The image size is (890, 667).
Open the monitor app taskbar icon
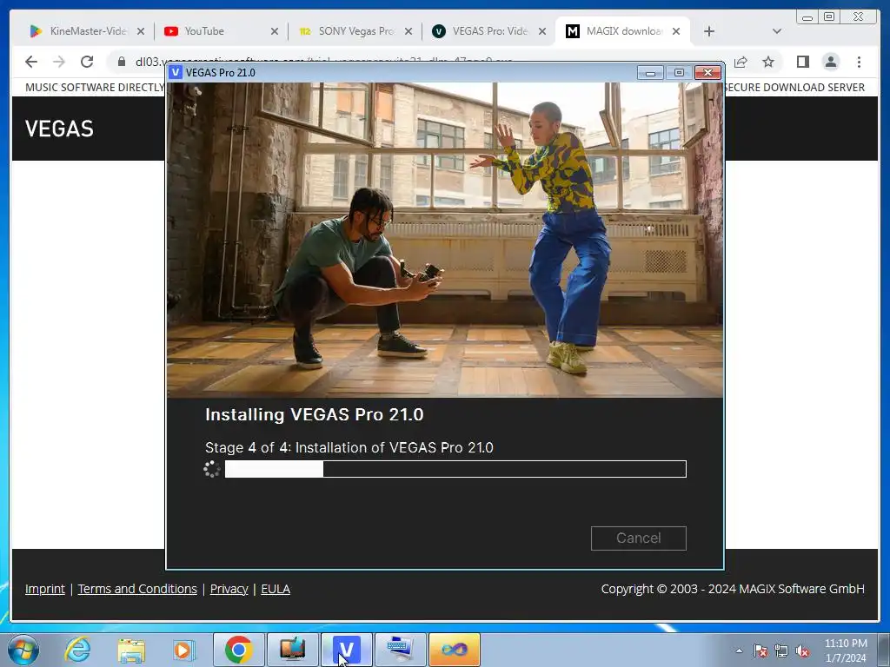(x=292, y=650)
